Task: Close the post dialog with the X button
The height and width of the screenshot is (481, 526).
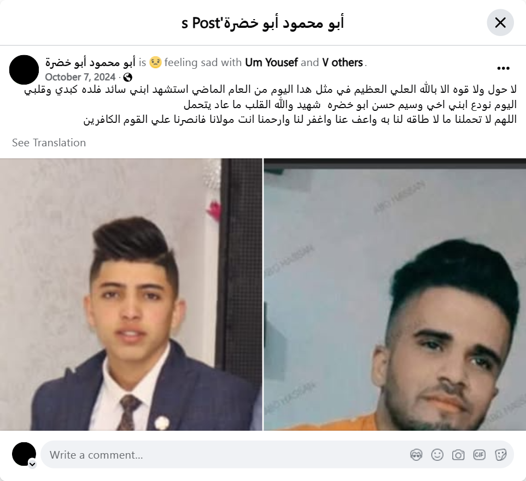Action: click(500, 23)
